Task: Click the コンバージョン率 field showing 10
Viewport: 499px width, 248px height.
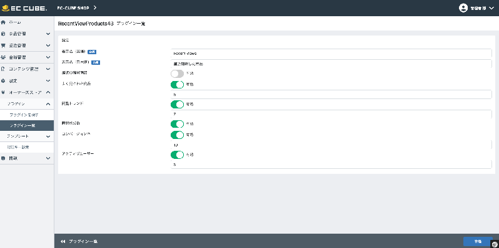Action: 331,145
